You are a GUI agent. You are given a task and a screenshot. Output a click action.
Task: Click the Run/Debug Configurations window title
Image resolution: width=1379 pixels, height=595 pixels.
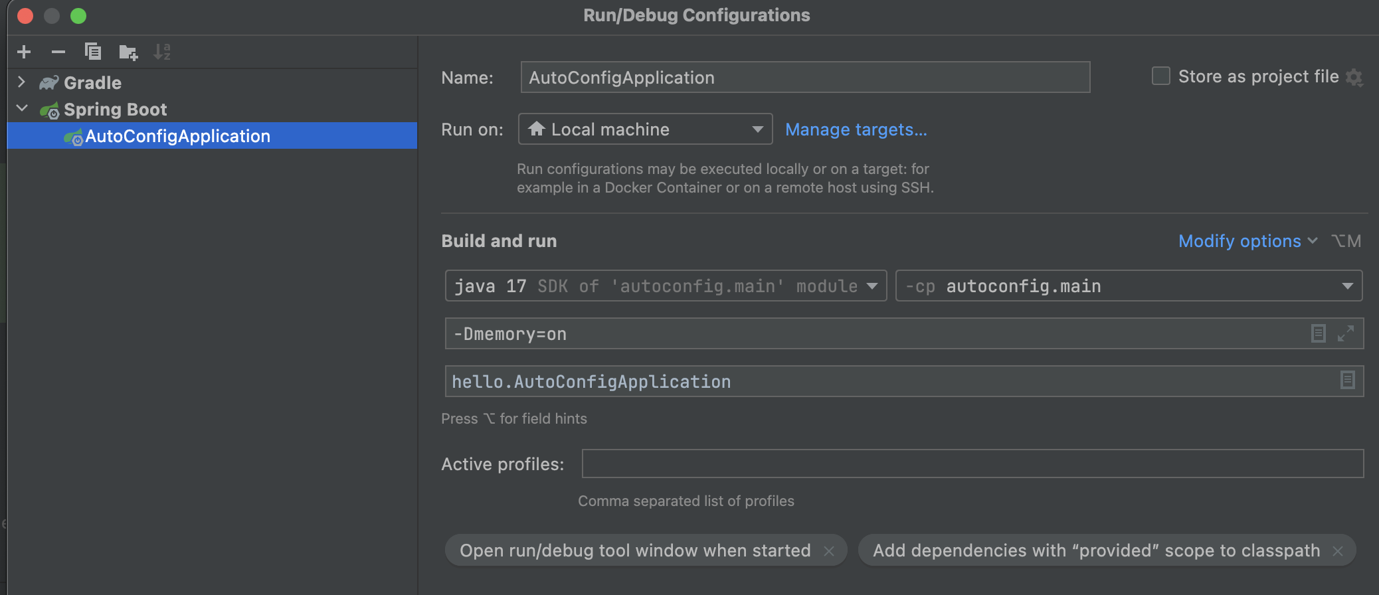click(x=697, y=15)
